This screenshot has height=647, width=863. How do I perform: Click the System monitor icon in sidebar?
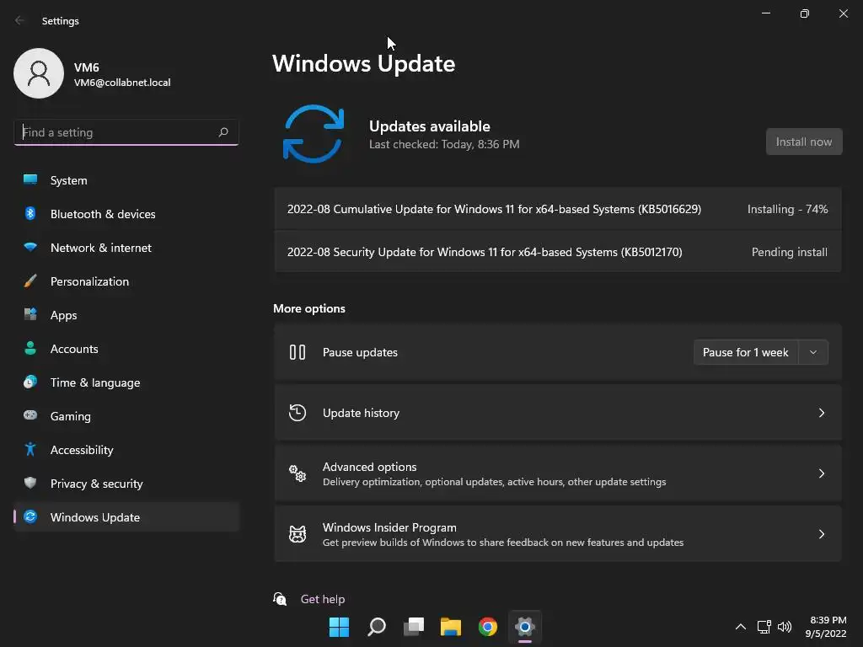pyautogui.click(x=30, y=179)
